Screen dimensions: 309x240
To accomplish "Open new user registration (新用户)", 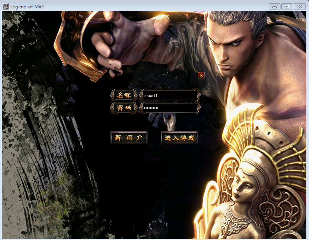I will [x=129, y=137].
